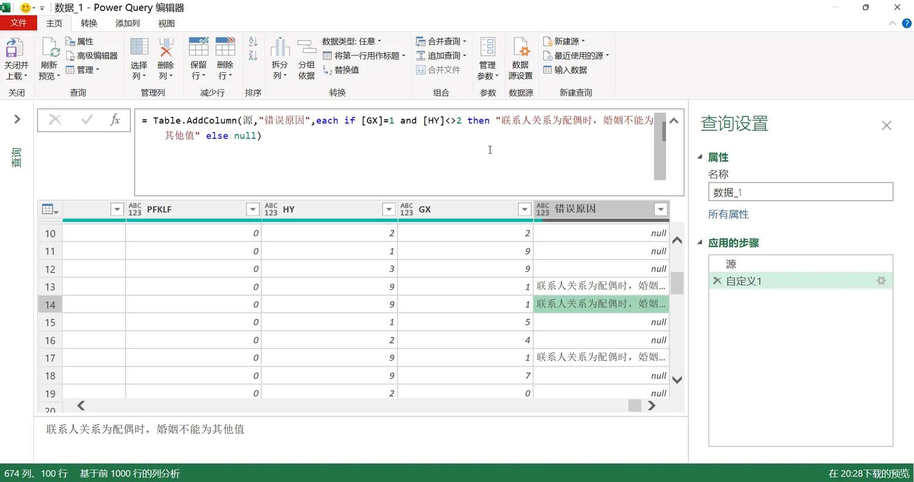Click Enter Data (输入数据)
This screenshot has width=914, height=482.
coord(565,70)
